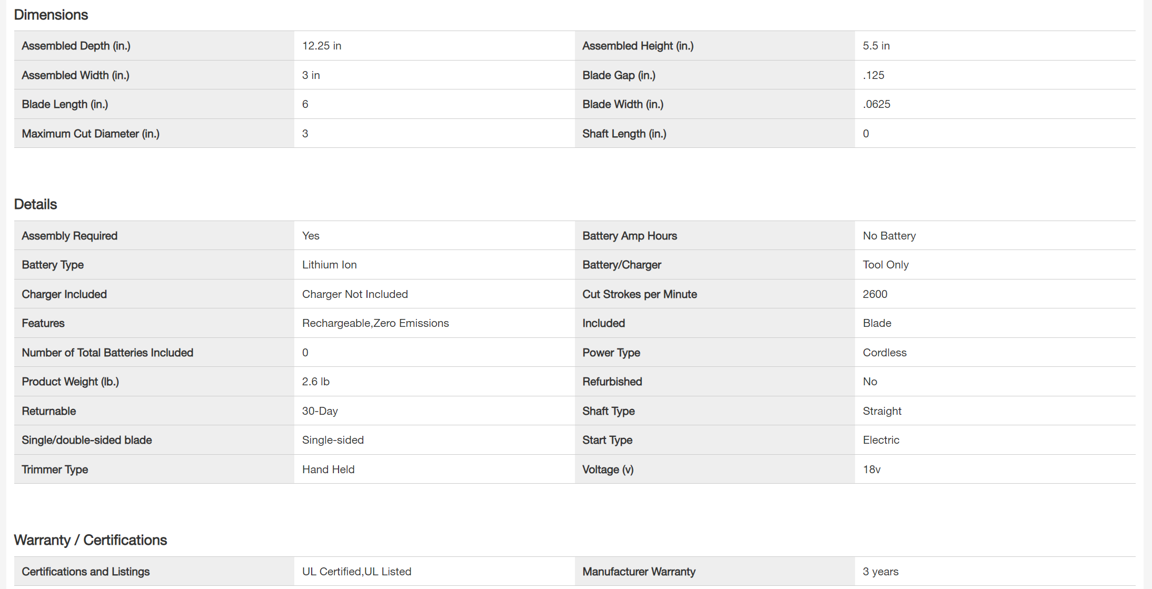This screenshot has width=1152, height=589.
Task: Click the Battery Amp Hours label
Action: pos(629,236)
